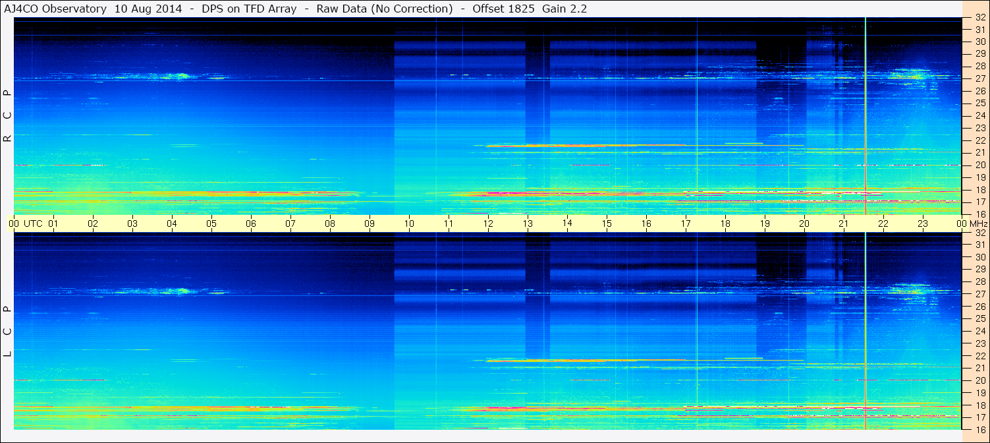
Task: Click the 24 MHz tick in RCP panel
Action: pyautogui.click(x=980, y=116)
